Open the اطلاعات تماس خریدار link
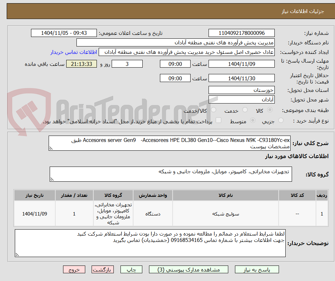335x281 pixels. click(x=74, y=52)
